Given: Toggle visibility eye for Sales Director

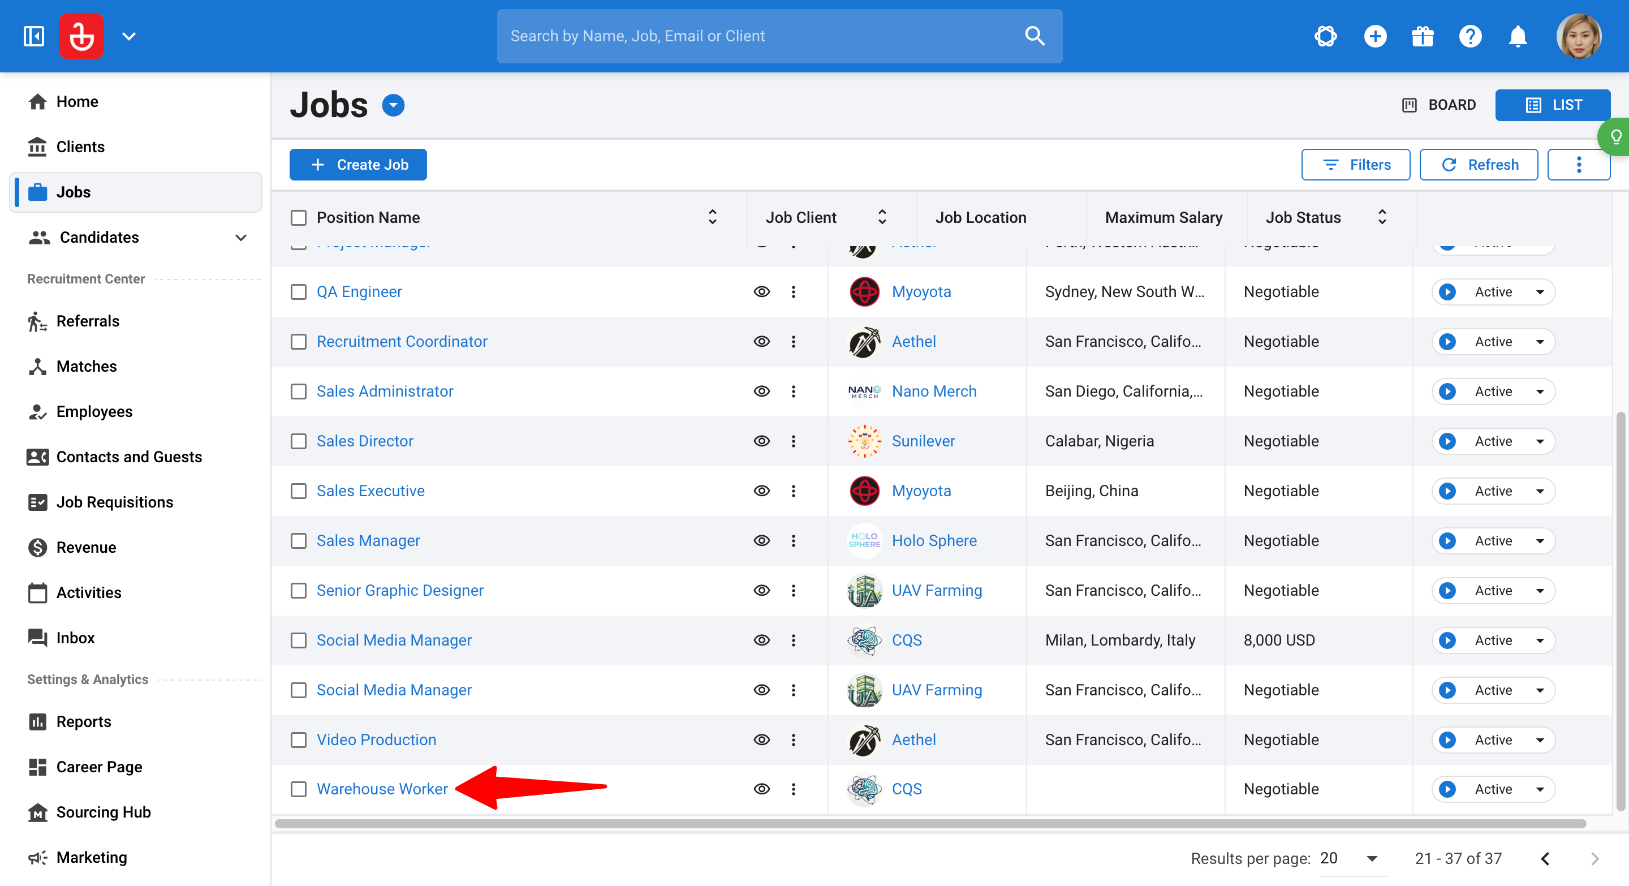Looking at the screenshot, I should (761, 441).
